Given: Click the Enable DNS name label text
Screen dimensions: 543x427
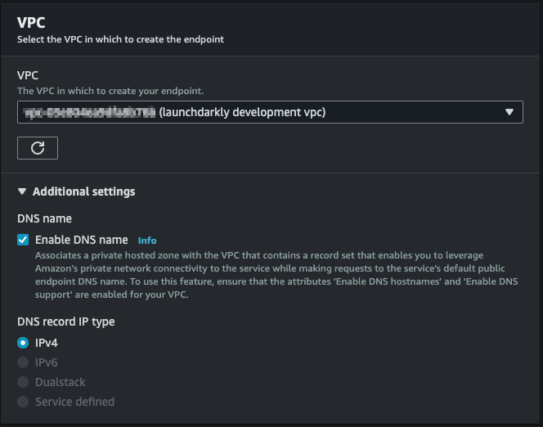Looking at the screenshot, I should click(81, 240).
